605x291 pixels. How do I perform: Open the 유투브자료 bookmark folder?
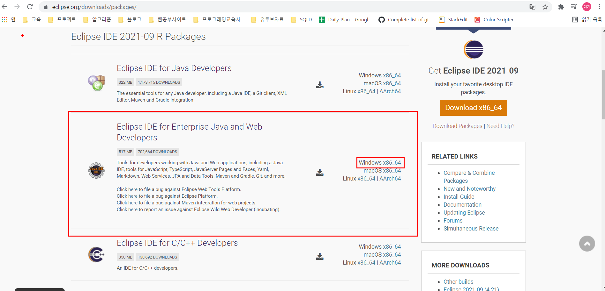coord(267,19)
